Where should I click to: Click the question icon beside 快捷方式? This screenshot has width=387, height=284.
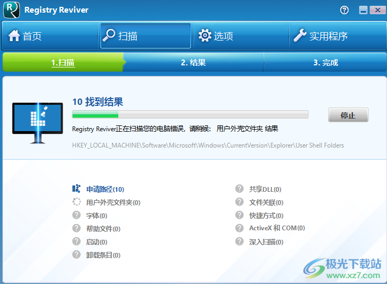[239, 215]
